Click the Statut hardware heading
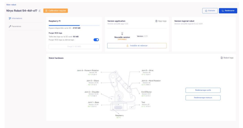The height and width of the screenshot is (128, 243). [x=56, y=58]
